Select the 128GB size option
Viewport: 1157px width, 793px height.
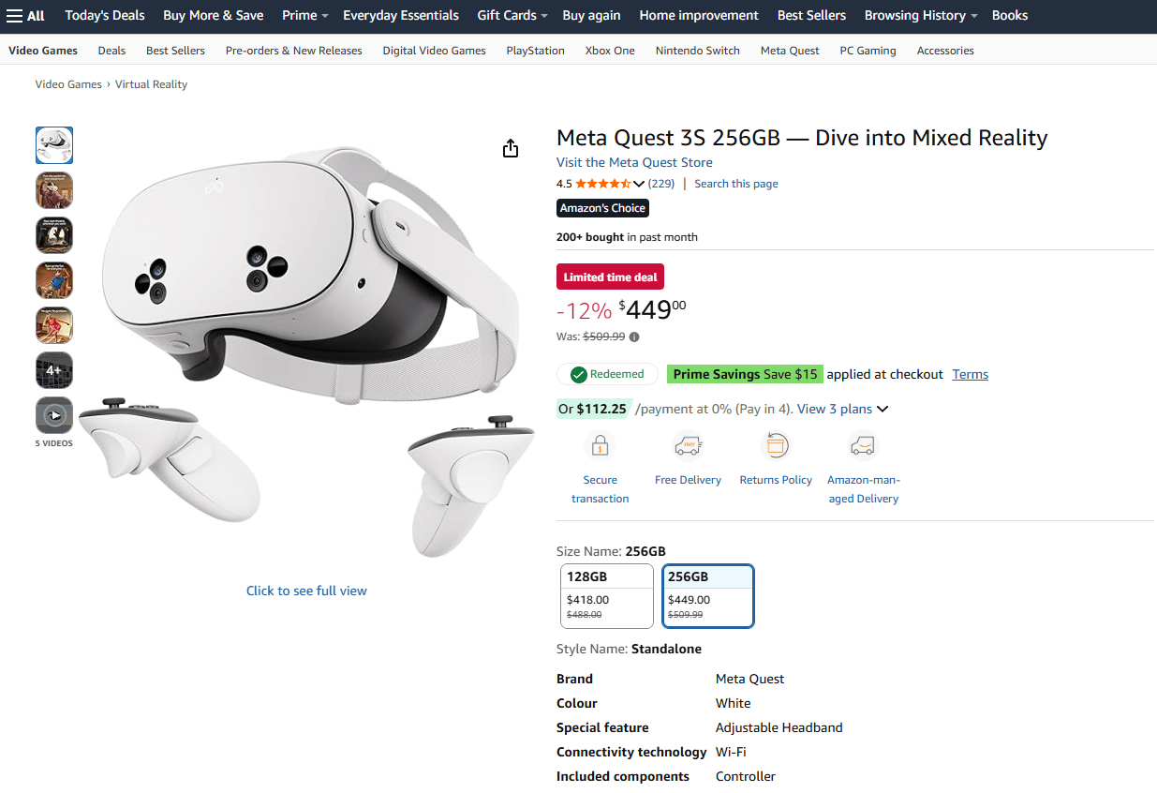[606, 596]
